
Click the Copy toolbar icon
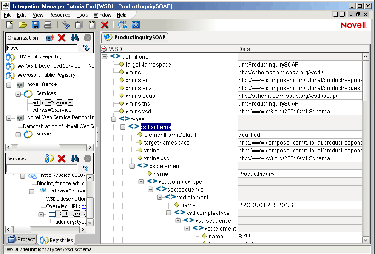79,25
